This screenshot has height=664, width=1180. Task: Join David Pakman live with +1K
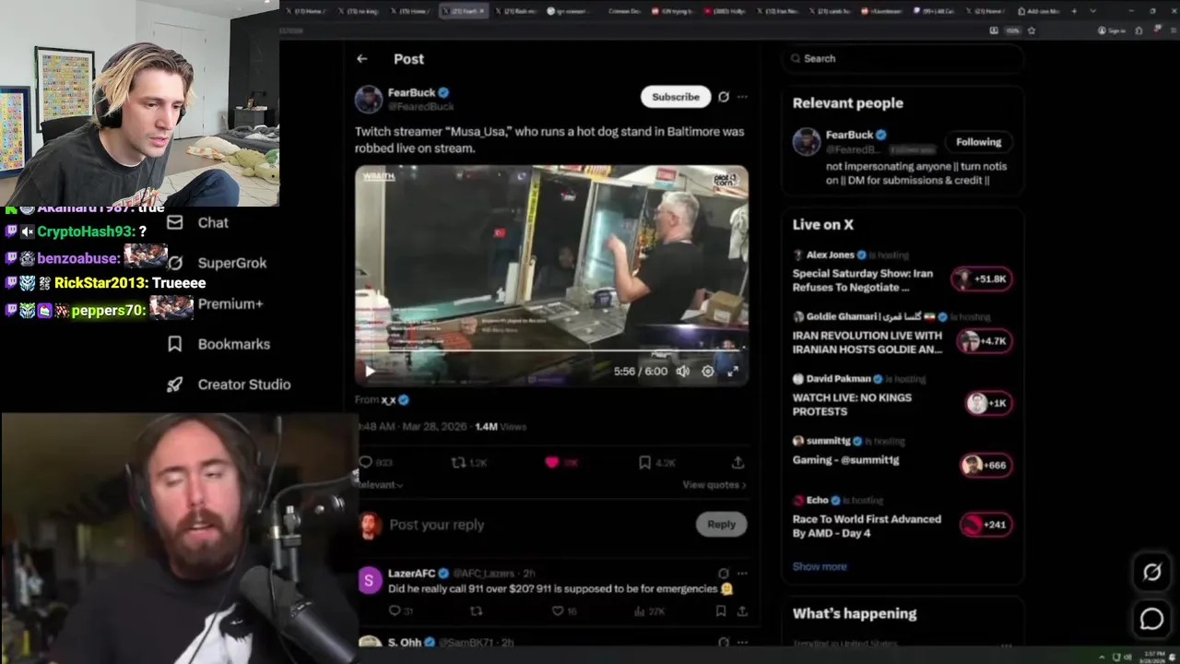987,403
